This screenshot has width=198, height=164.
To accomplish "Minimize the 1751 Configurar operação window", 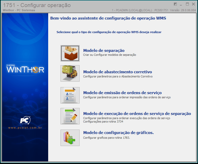I will [181, 5].
